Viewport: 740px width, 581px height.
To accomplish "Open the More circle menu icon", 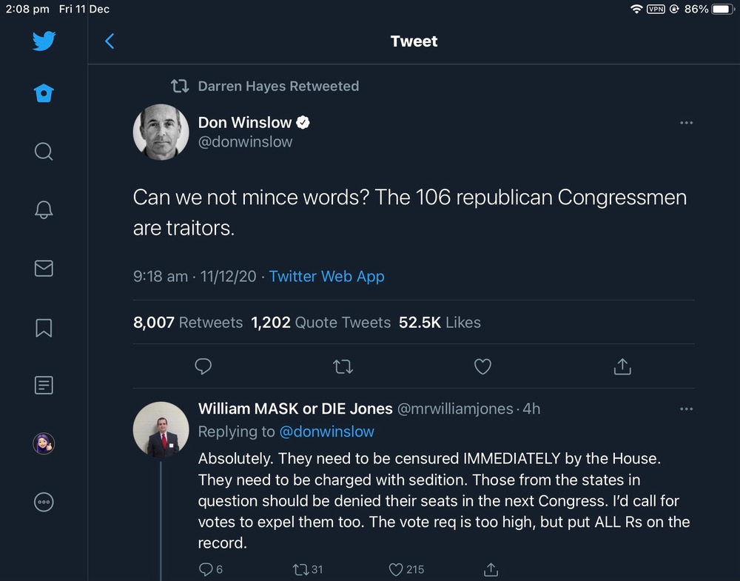I will (x=44, y=502).
